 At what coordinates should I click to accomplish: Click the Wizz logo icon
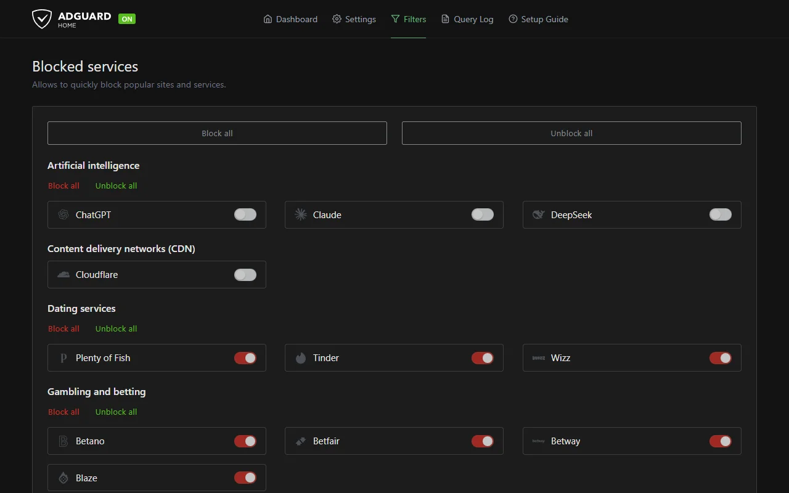(x=538, y=357)
